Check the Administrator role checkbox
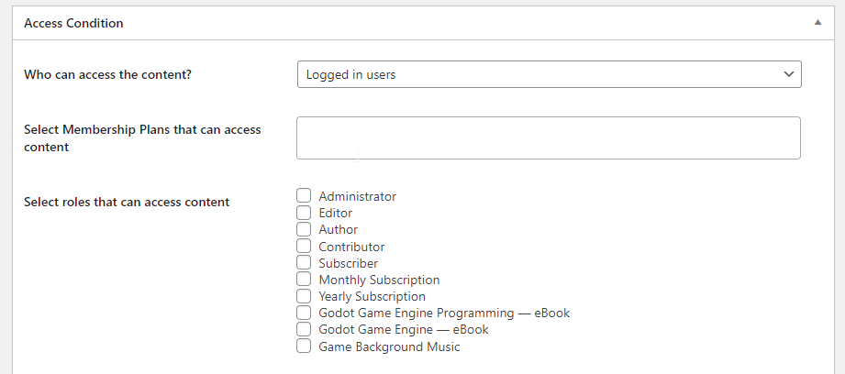845x374 pixels. click(x=304, y=196)
